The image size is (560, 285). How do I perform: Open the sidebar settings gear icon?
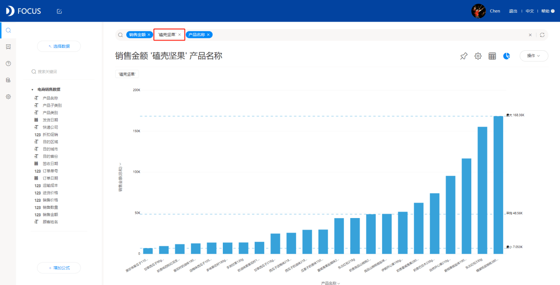(x=8, y=96)
